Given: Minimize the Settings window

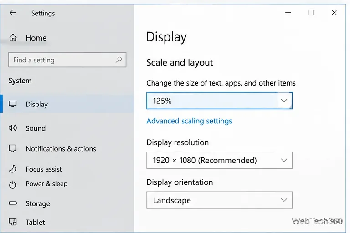Looking at the screenshot, I should pyautogui.click(x=288, y=13).
